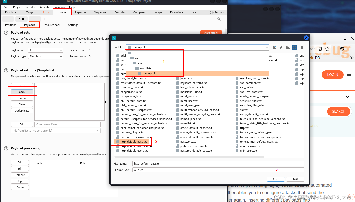Viewport: 355px width, 202px height.
Task: Switch file dialog to details list view
Action: coord(301,47)
